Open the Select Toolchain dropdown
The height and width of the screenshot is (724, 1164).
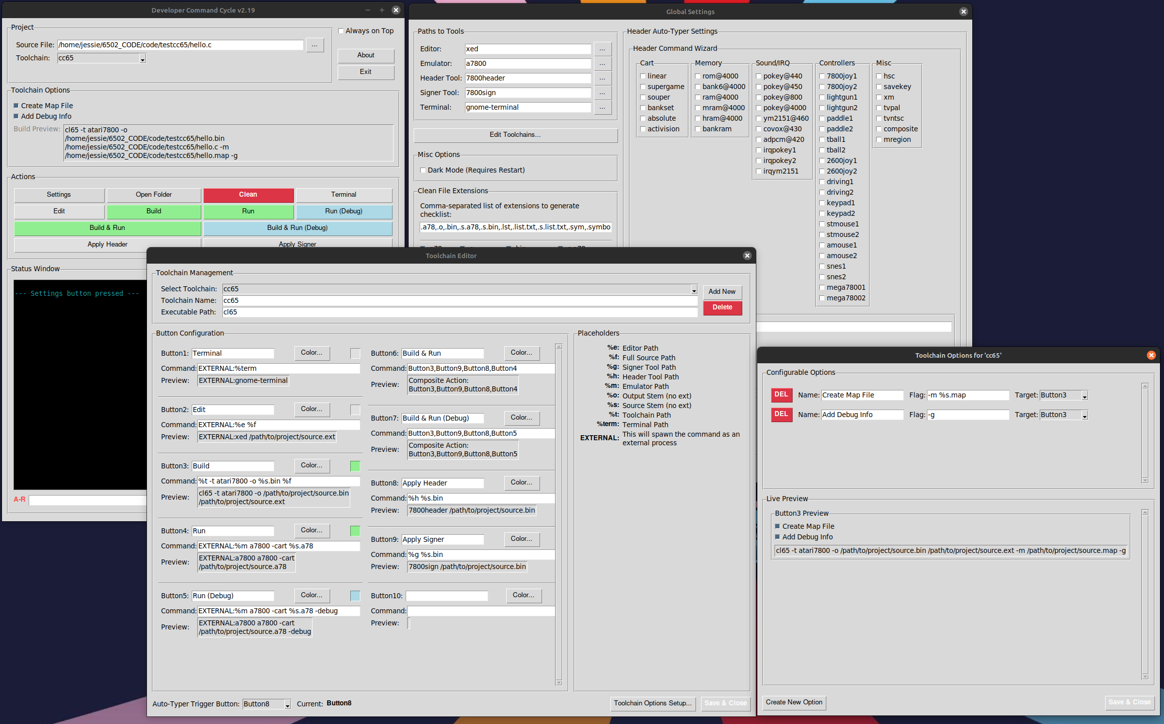[694, 289]
